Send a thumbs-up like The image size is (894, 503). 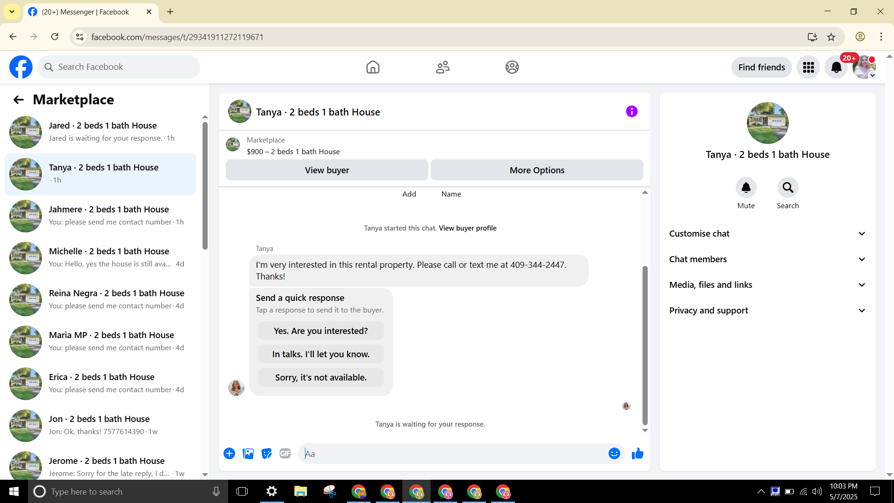pyautogui.click(x=637, y=454)
